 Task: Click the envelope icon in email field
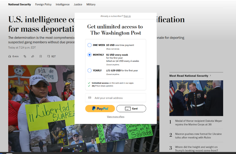90,98
